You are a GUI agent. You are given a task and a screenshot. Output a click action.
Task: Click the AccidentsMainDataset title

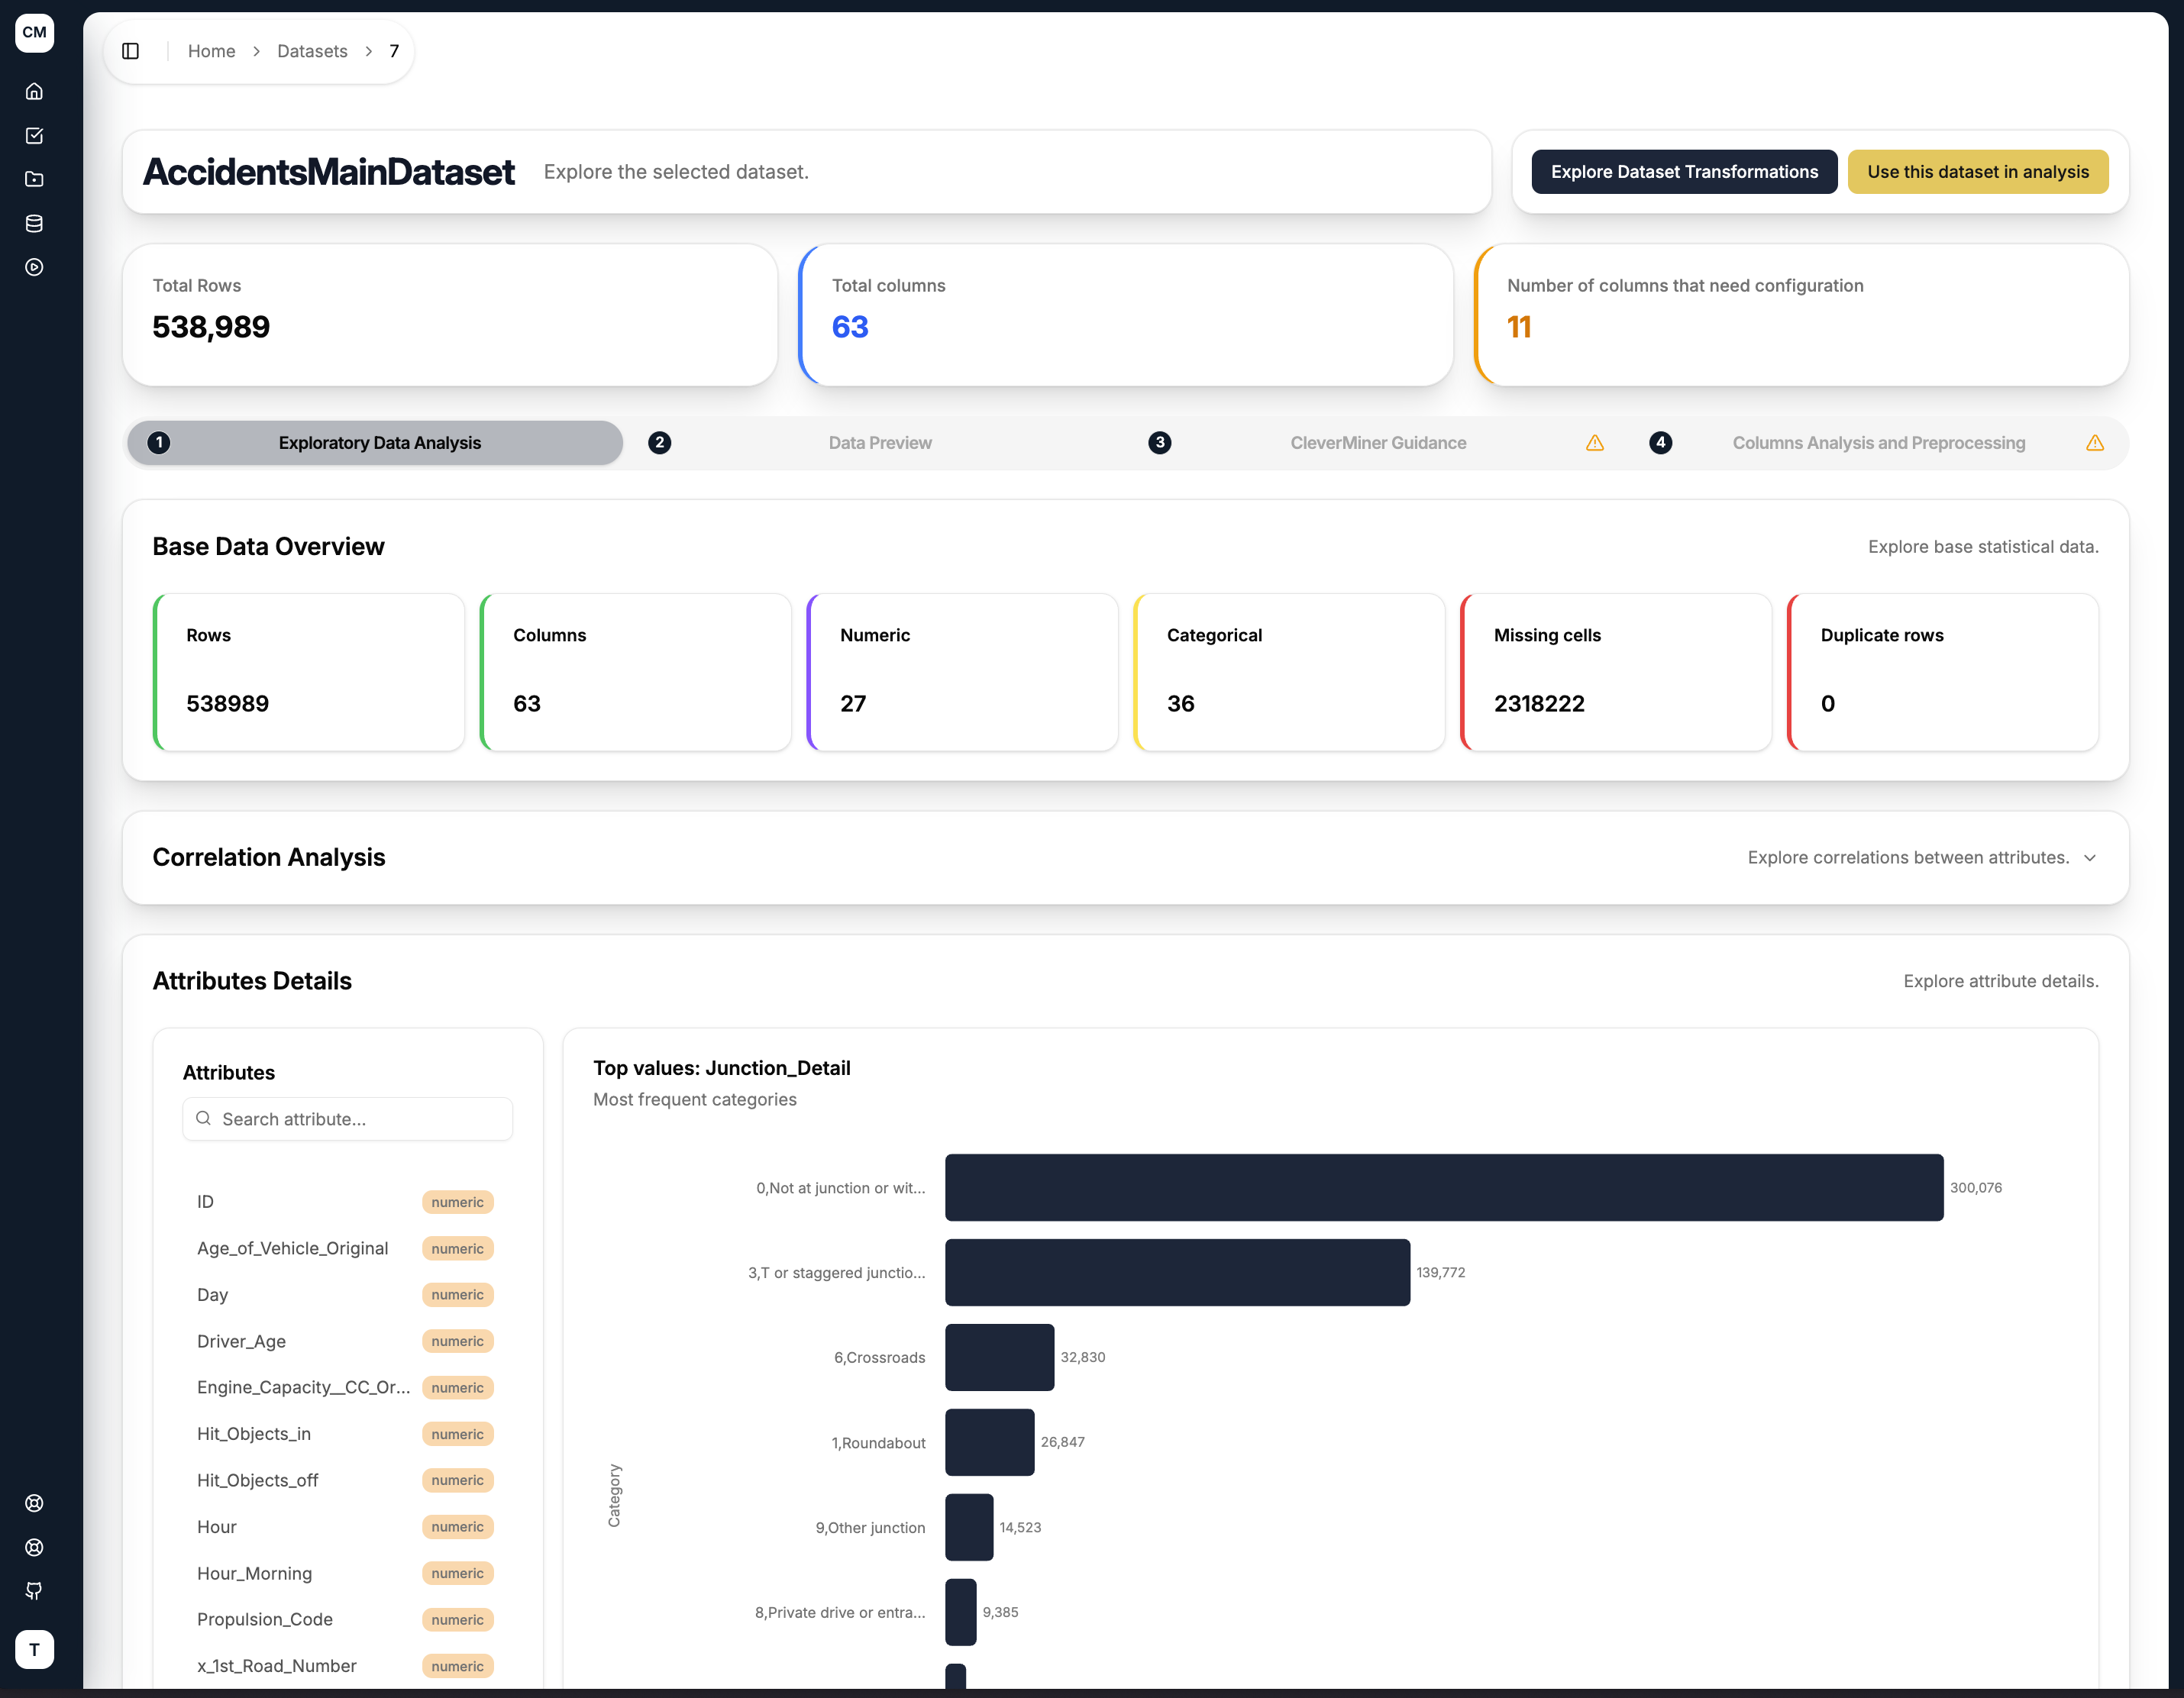328,172
